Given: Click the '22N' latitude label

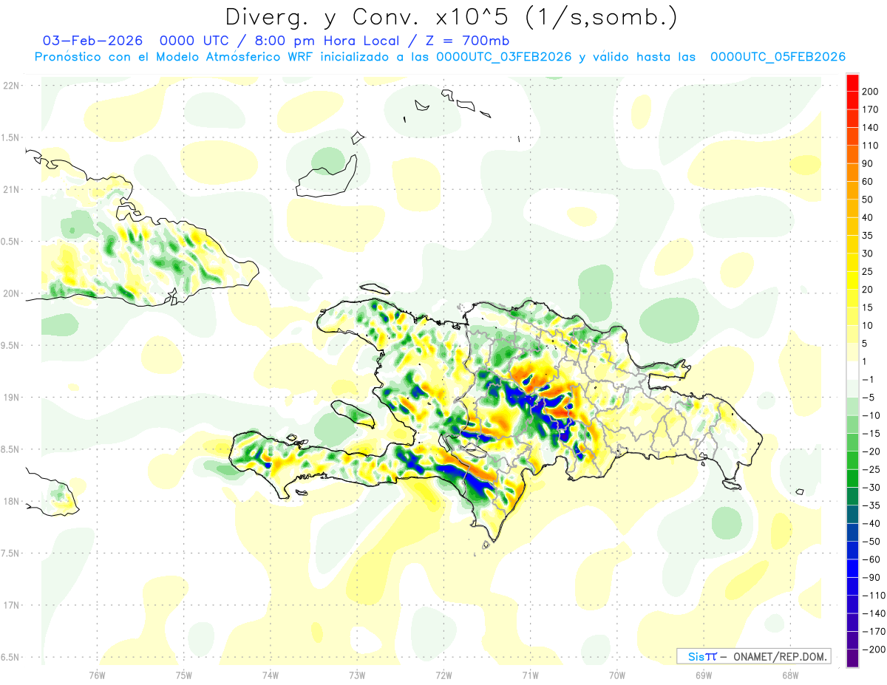Looking at the screenshot, I should coord(11,86).
